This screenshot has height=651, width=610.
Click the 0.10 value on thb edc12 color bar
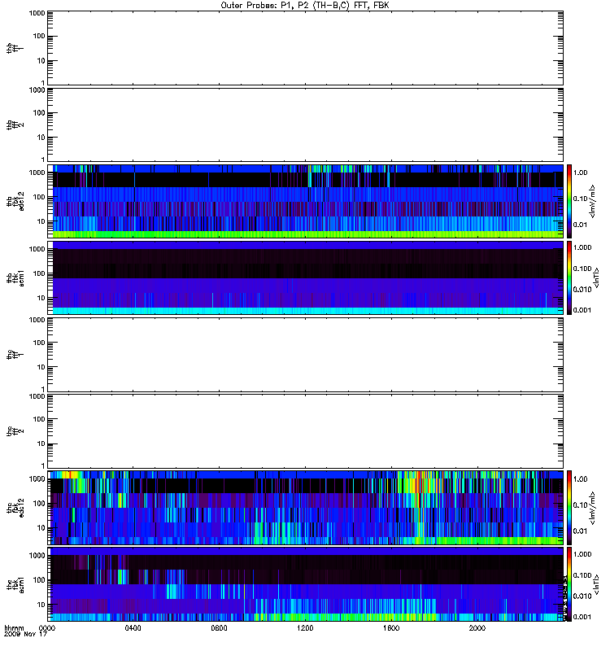pyautogui.click(x=581, y=199)
